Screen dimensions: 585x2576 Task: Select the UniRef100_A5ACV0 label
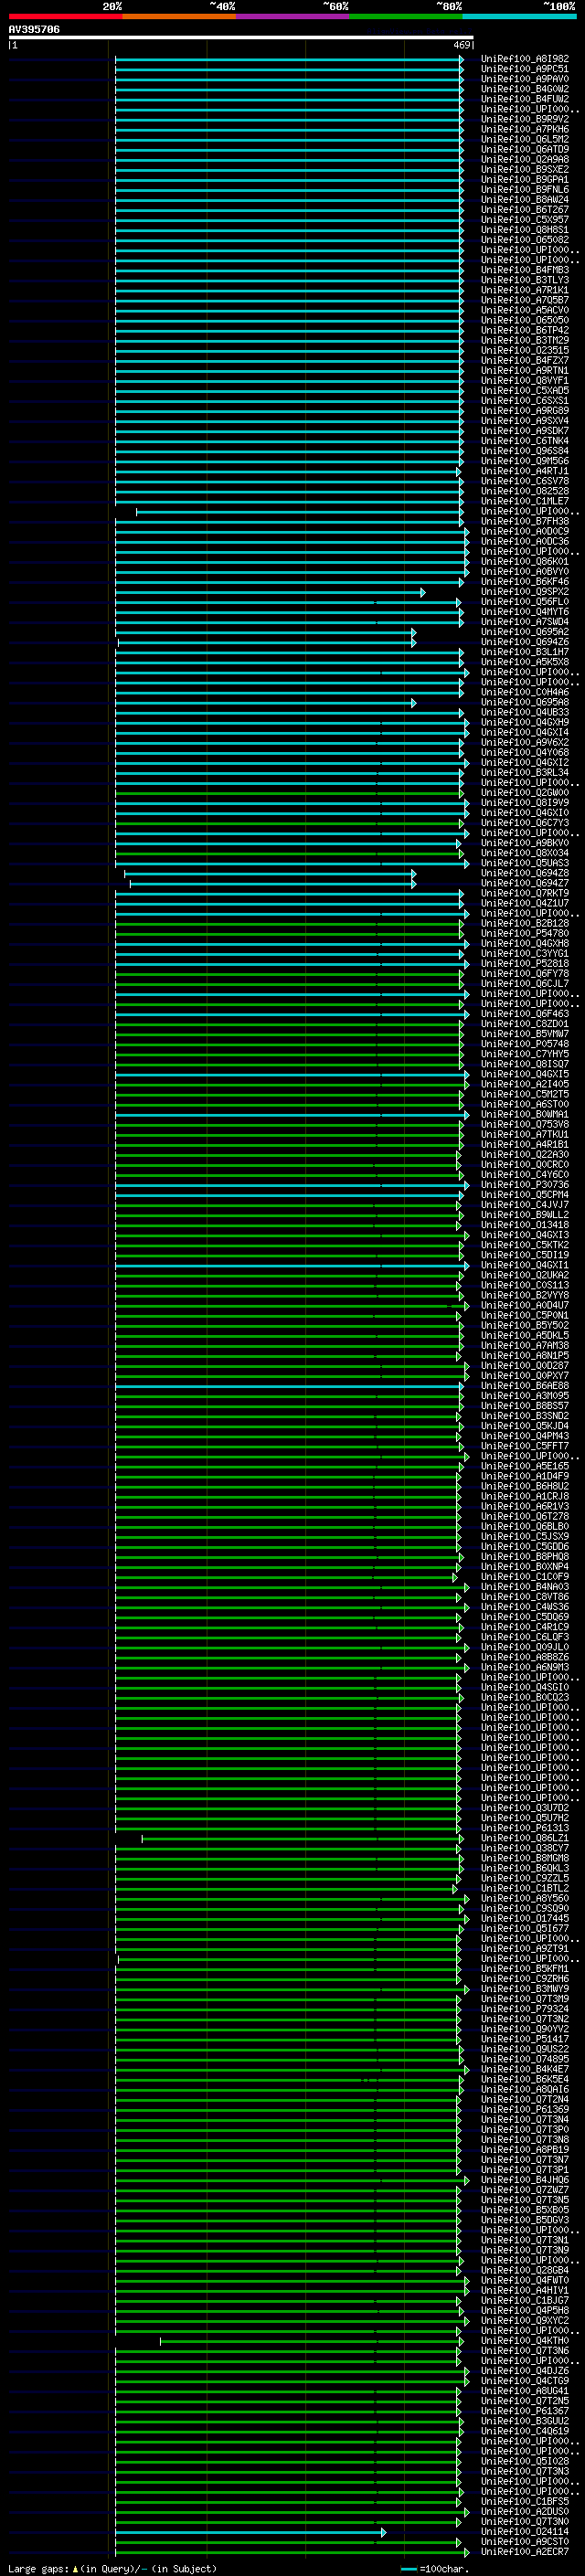[525, 310]
